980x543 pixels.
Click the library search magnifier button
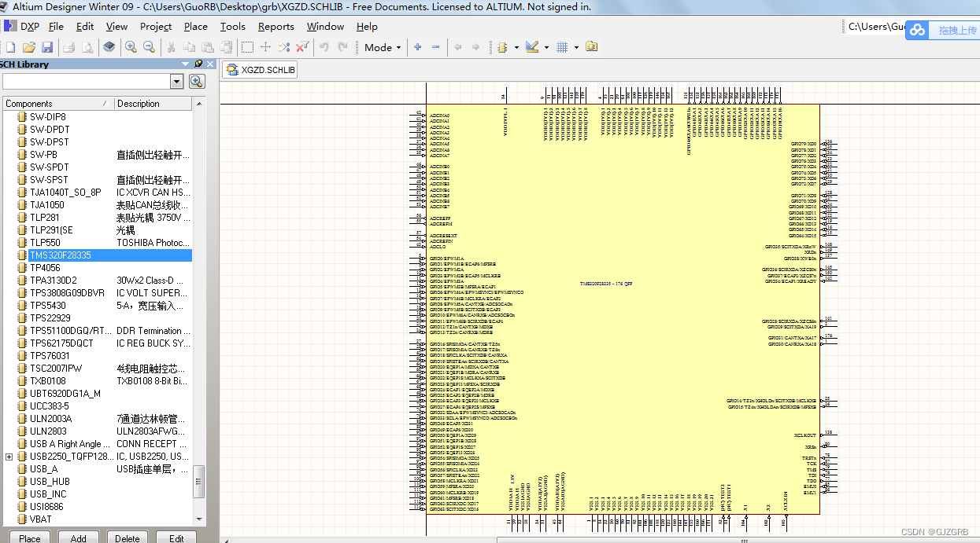coord(196,81)
